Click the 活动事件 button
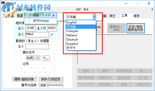 (x=105, y=84)
